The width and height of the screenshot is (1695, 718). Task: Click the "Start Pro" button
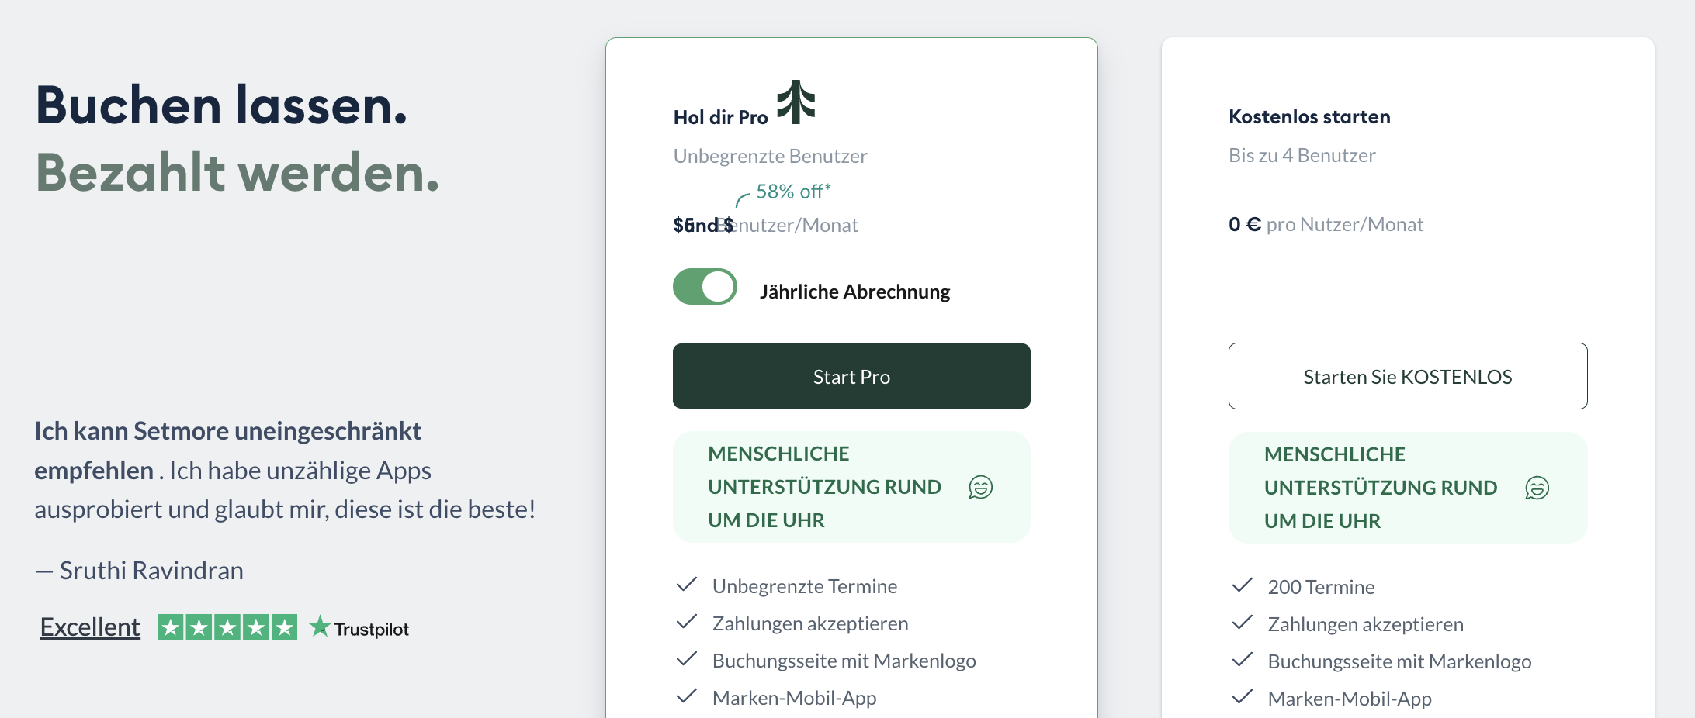click(851, 376)
